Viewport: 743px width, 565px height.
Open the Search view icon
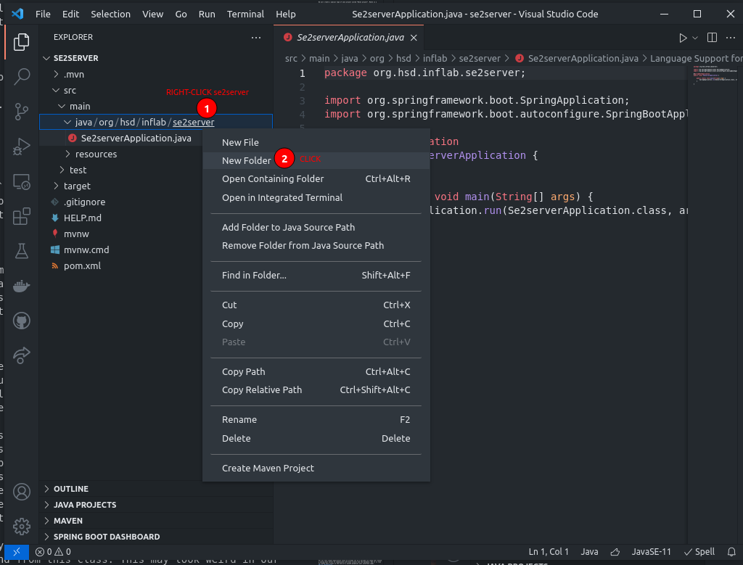[x=21, y=76]
